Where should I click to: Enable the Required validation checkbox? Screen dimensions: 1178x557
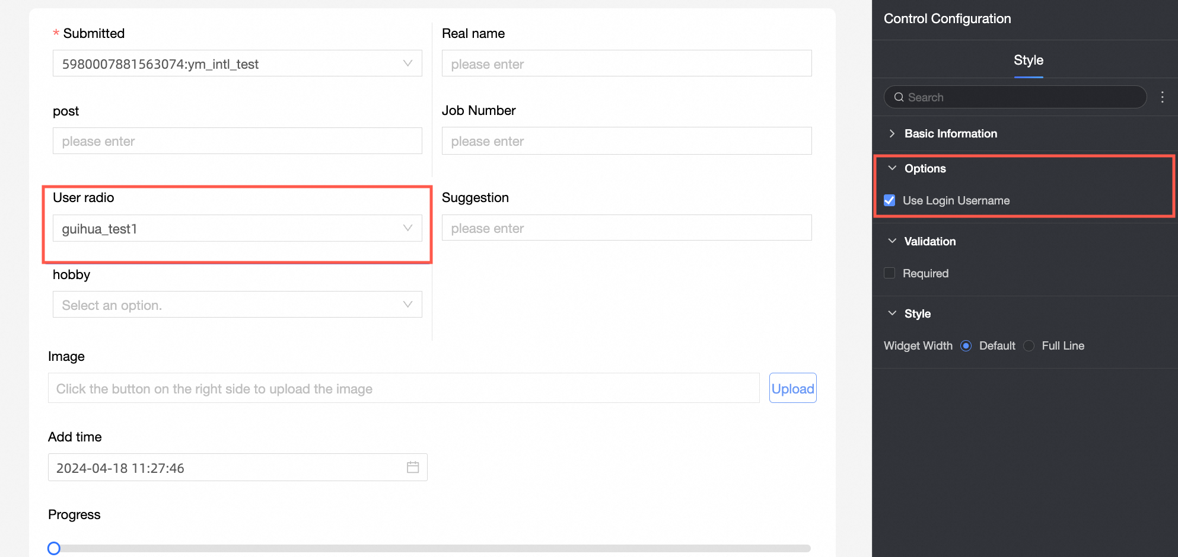(890, 273)
